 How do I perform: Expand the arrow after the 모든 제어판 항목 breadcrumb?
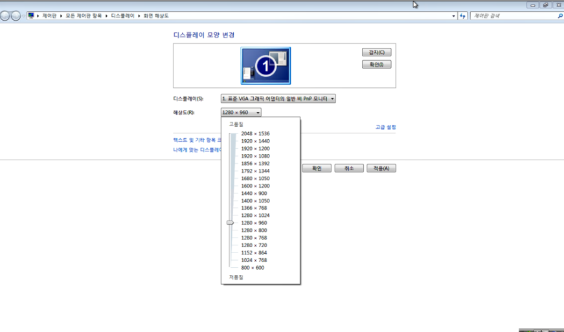pyautogui.click(x=106, y=16)
